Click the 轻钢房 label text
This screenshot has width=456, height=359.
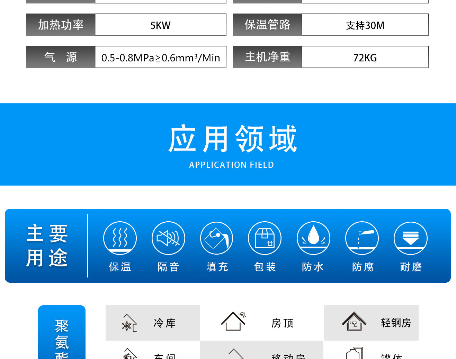click(x=396, y=323)
